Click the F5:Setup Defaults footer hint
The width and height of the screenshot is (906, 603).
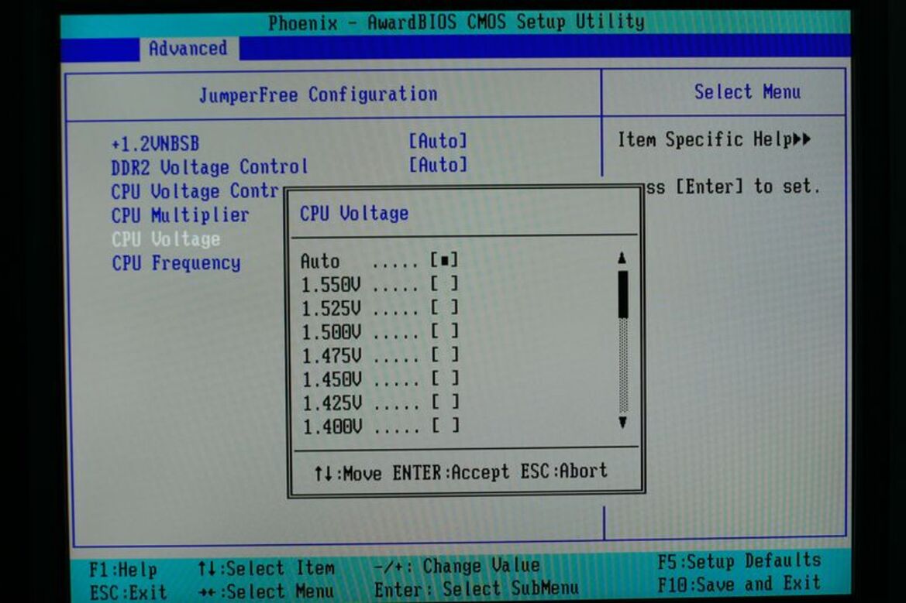point(739,561)
